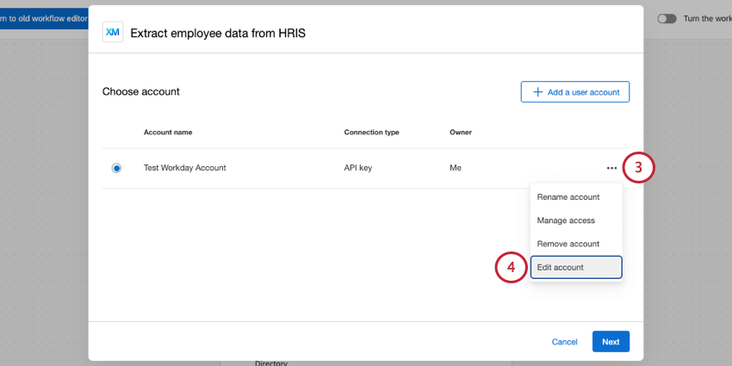
Task: Click the Connection type column header
Action: (x=371, y=133)
